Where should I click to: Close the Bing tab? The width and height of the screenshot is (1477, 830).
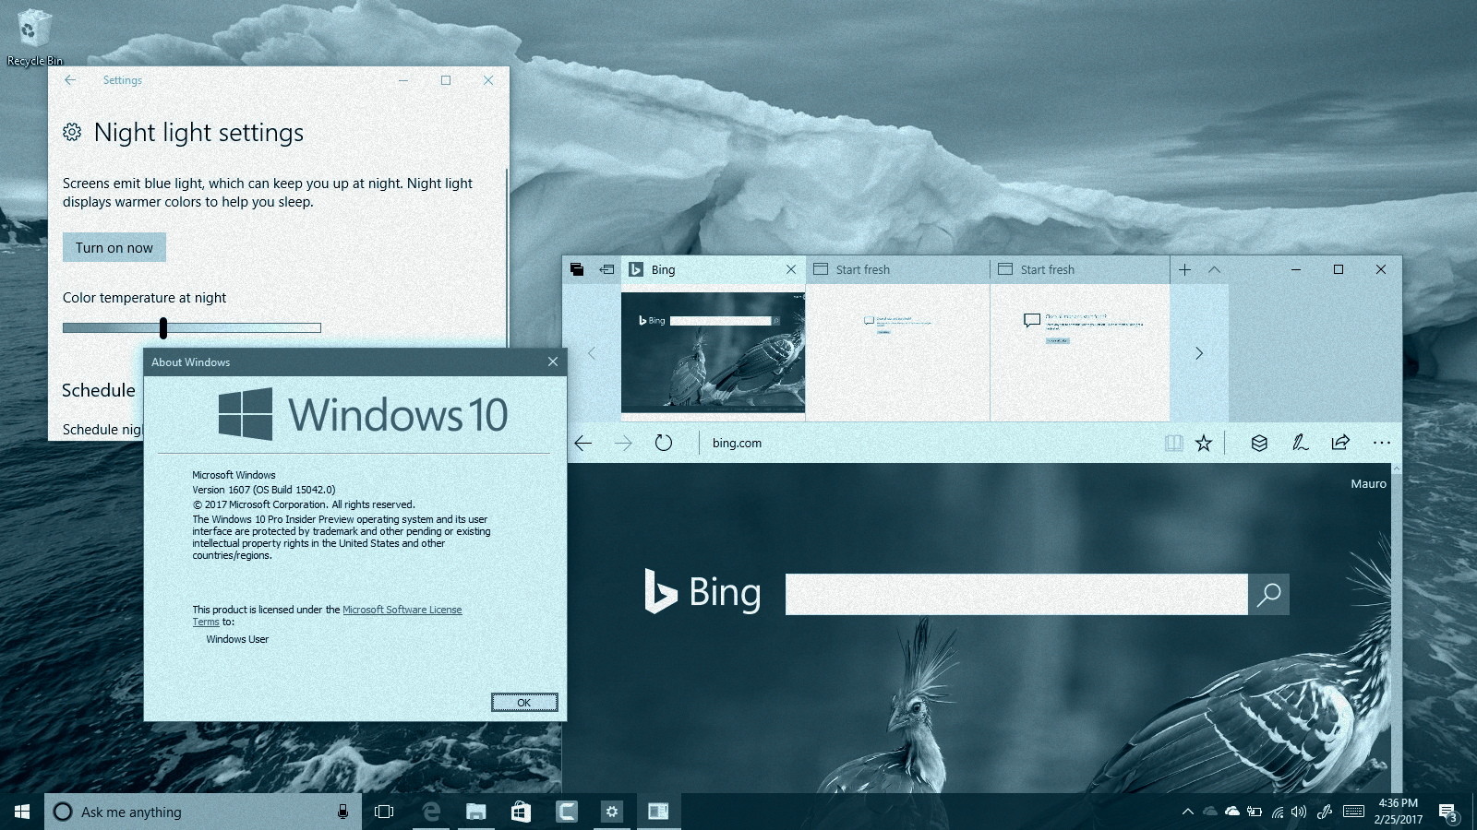tap(791, 269)
